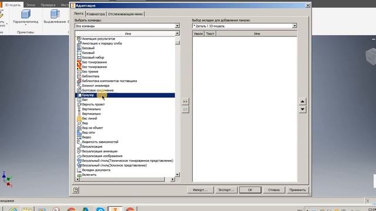Click the Включить command icon
The height and width of the screenshot is (211, 376).
[79, 175]
